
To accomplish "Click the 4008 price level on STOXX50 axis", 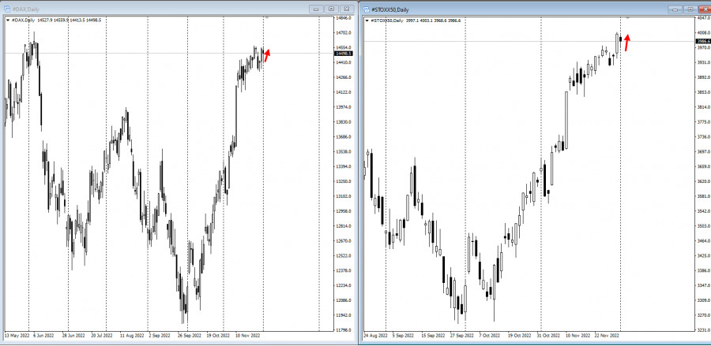I will tap(704, 32).
